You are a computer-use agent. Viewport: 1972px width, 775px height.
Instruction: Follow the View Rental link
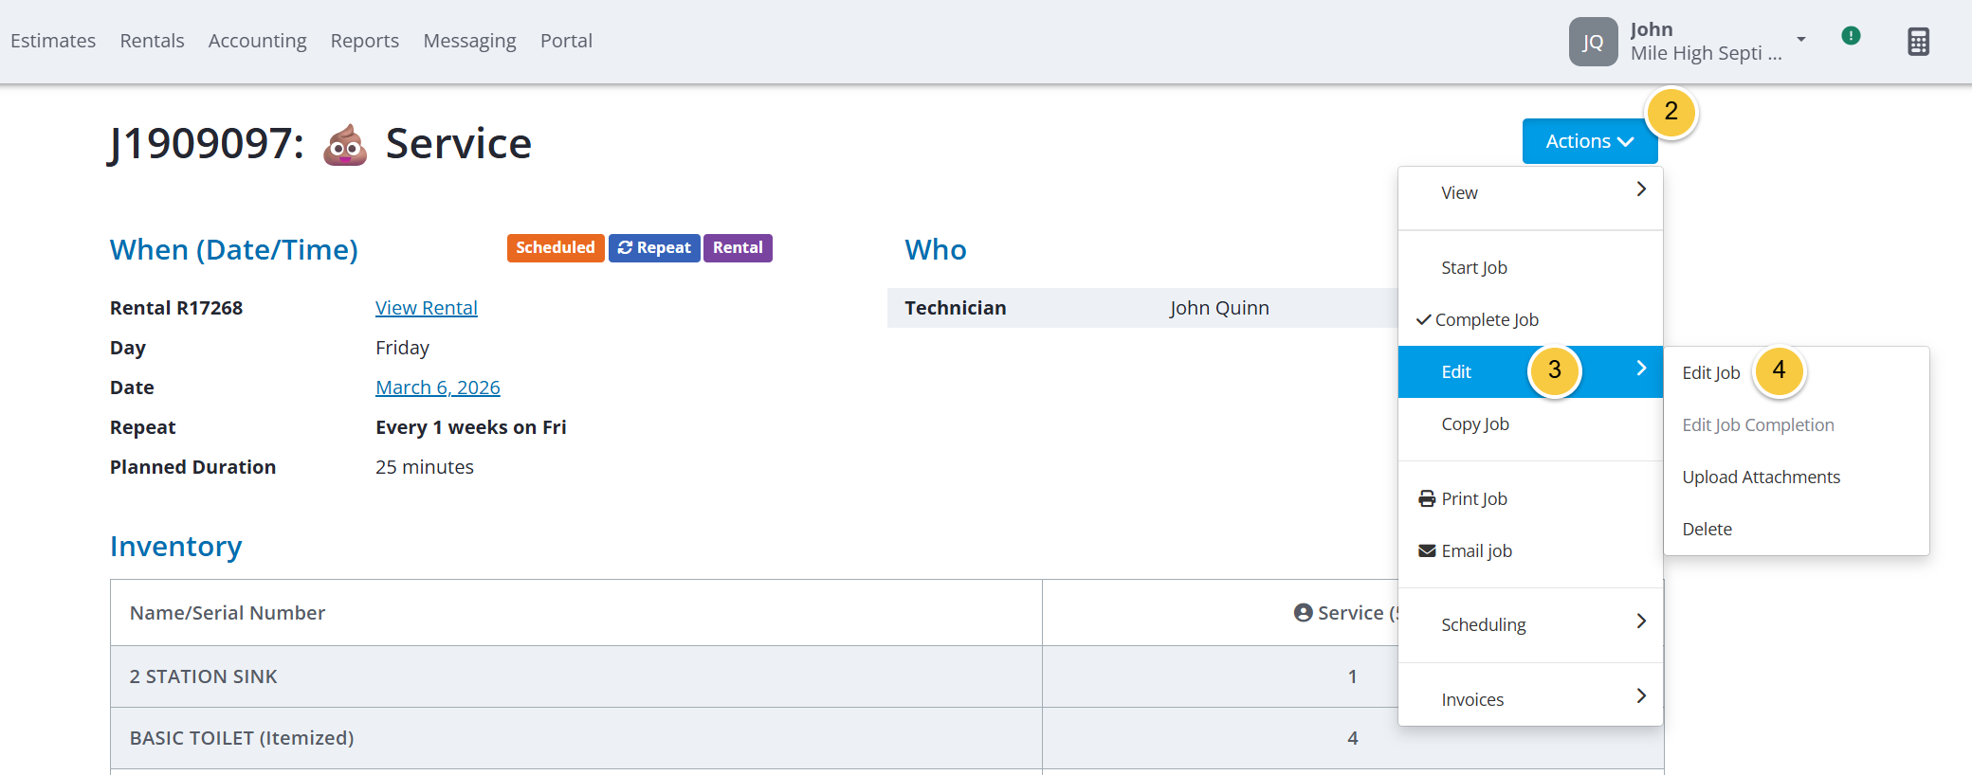[x=427, y=308]
